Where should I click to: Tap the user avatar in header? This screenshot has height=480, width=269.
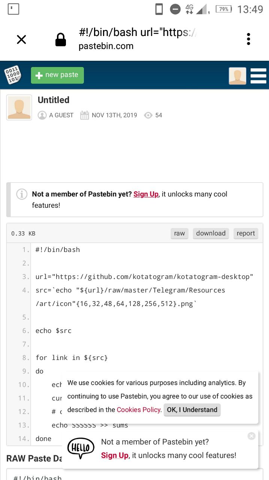point(238,76)
